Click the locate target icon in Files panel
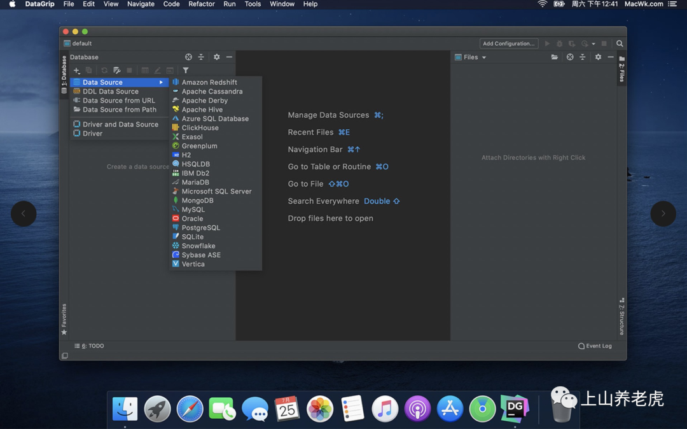Image resolution: width=687 pixels, height=429 pixels. pos(570,57)
